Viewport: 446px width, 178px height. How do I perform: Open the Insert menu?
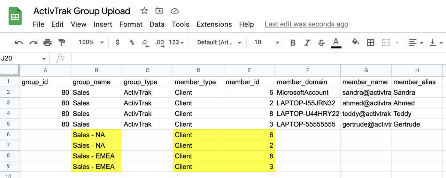pyautogui.click(x=103, y=24)
